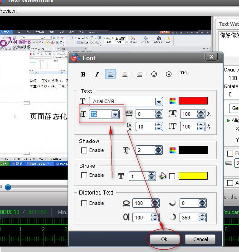Screen dimensions: 239x252
Task: Click OK to confirm font settings
Action: tap(164, 239)
